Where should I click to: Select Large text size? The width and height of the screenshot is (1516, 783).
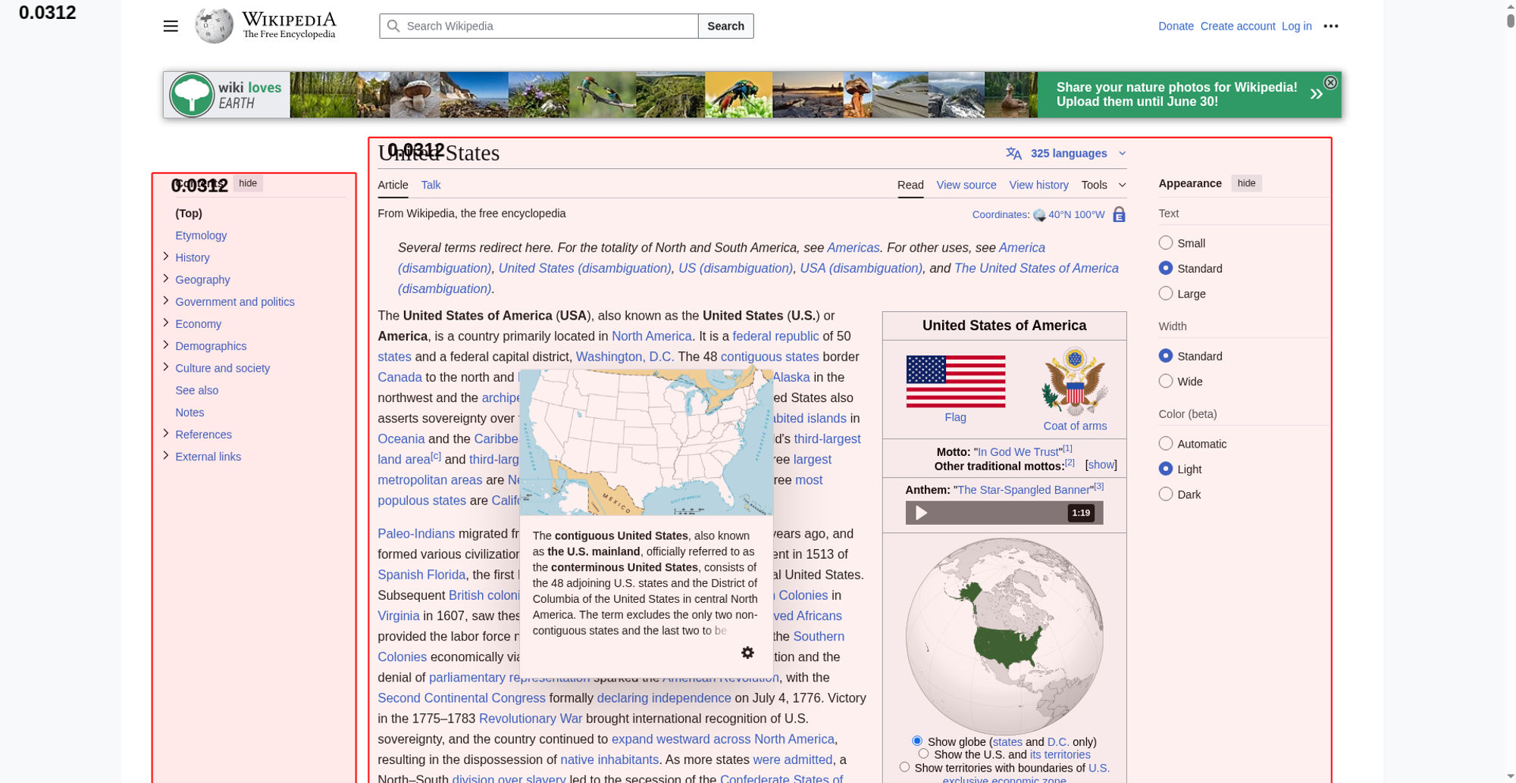pos(1166,293)
